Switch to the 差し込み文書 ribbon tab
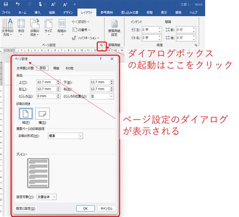Screen dimensions: 239x217 [130, 13]
